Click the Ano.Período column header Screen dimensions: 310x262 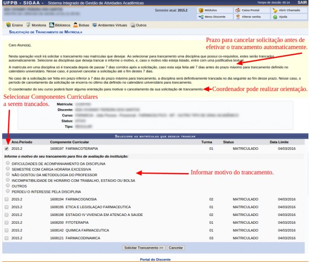pyautogui.click(x=22, y=142)
